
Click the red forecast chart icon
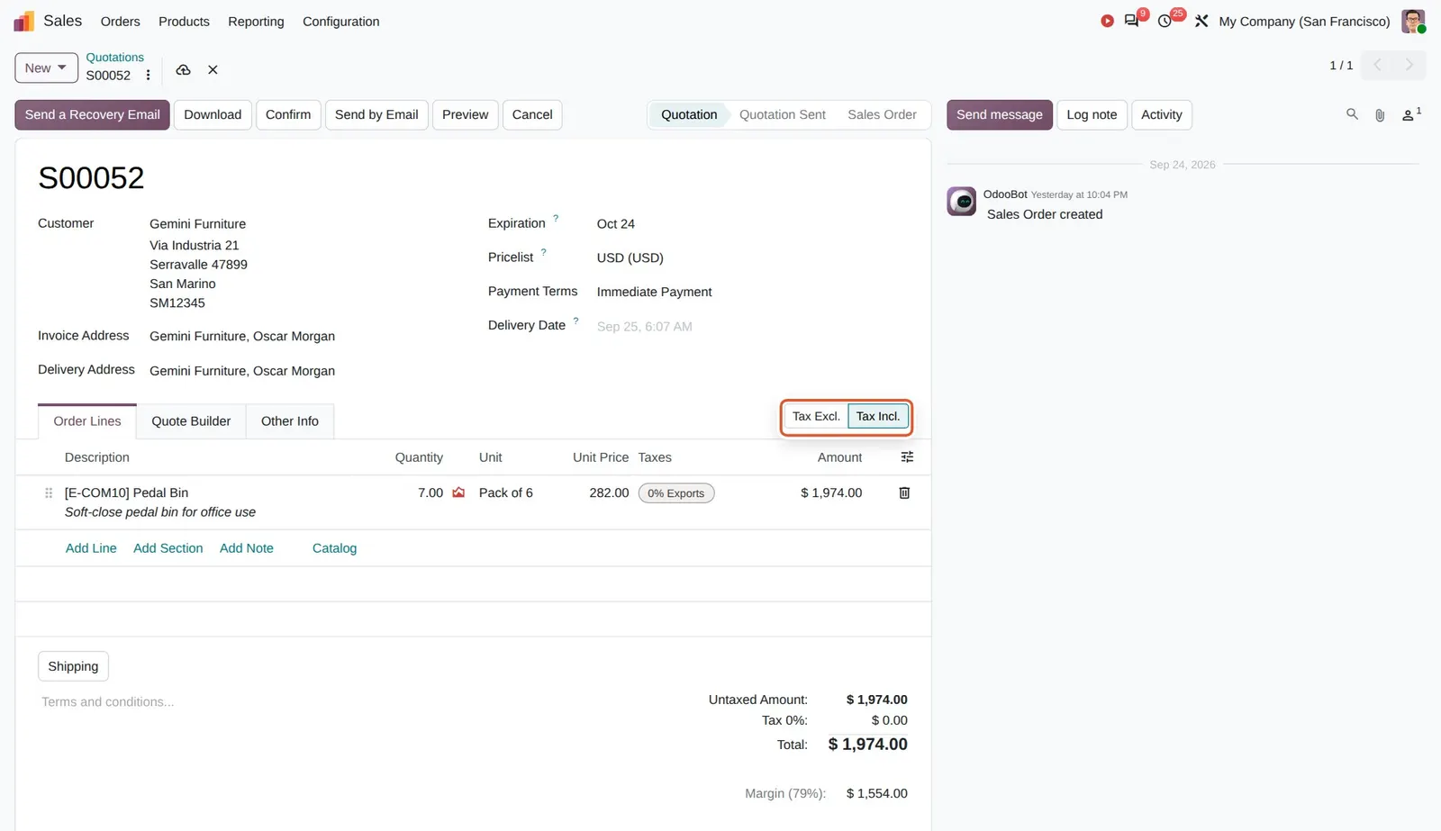click(x=458, y=492)
